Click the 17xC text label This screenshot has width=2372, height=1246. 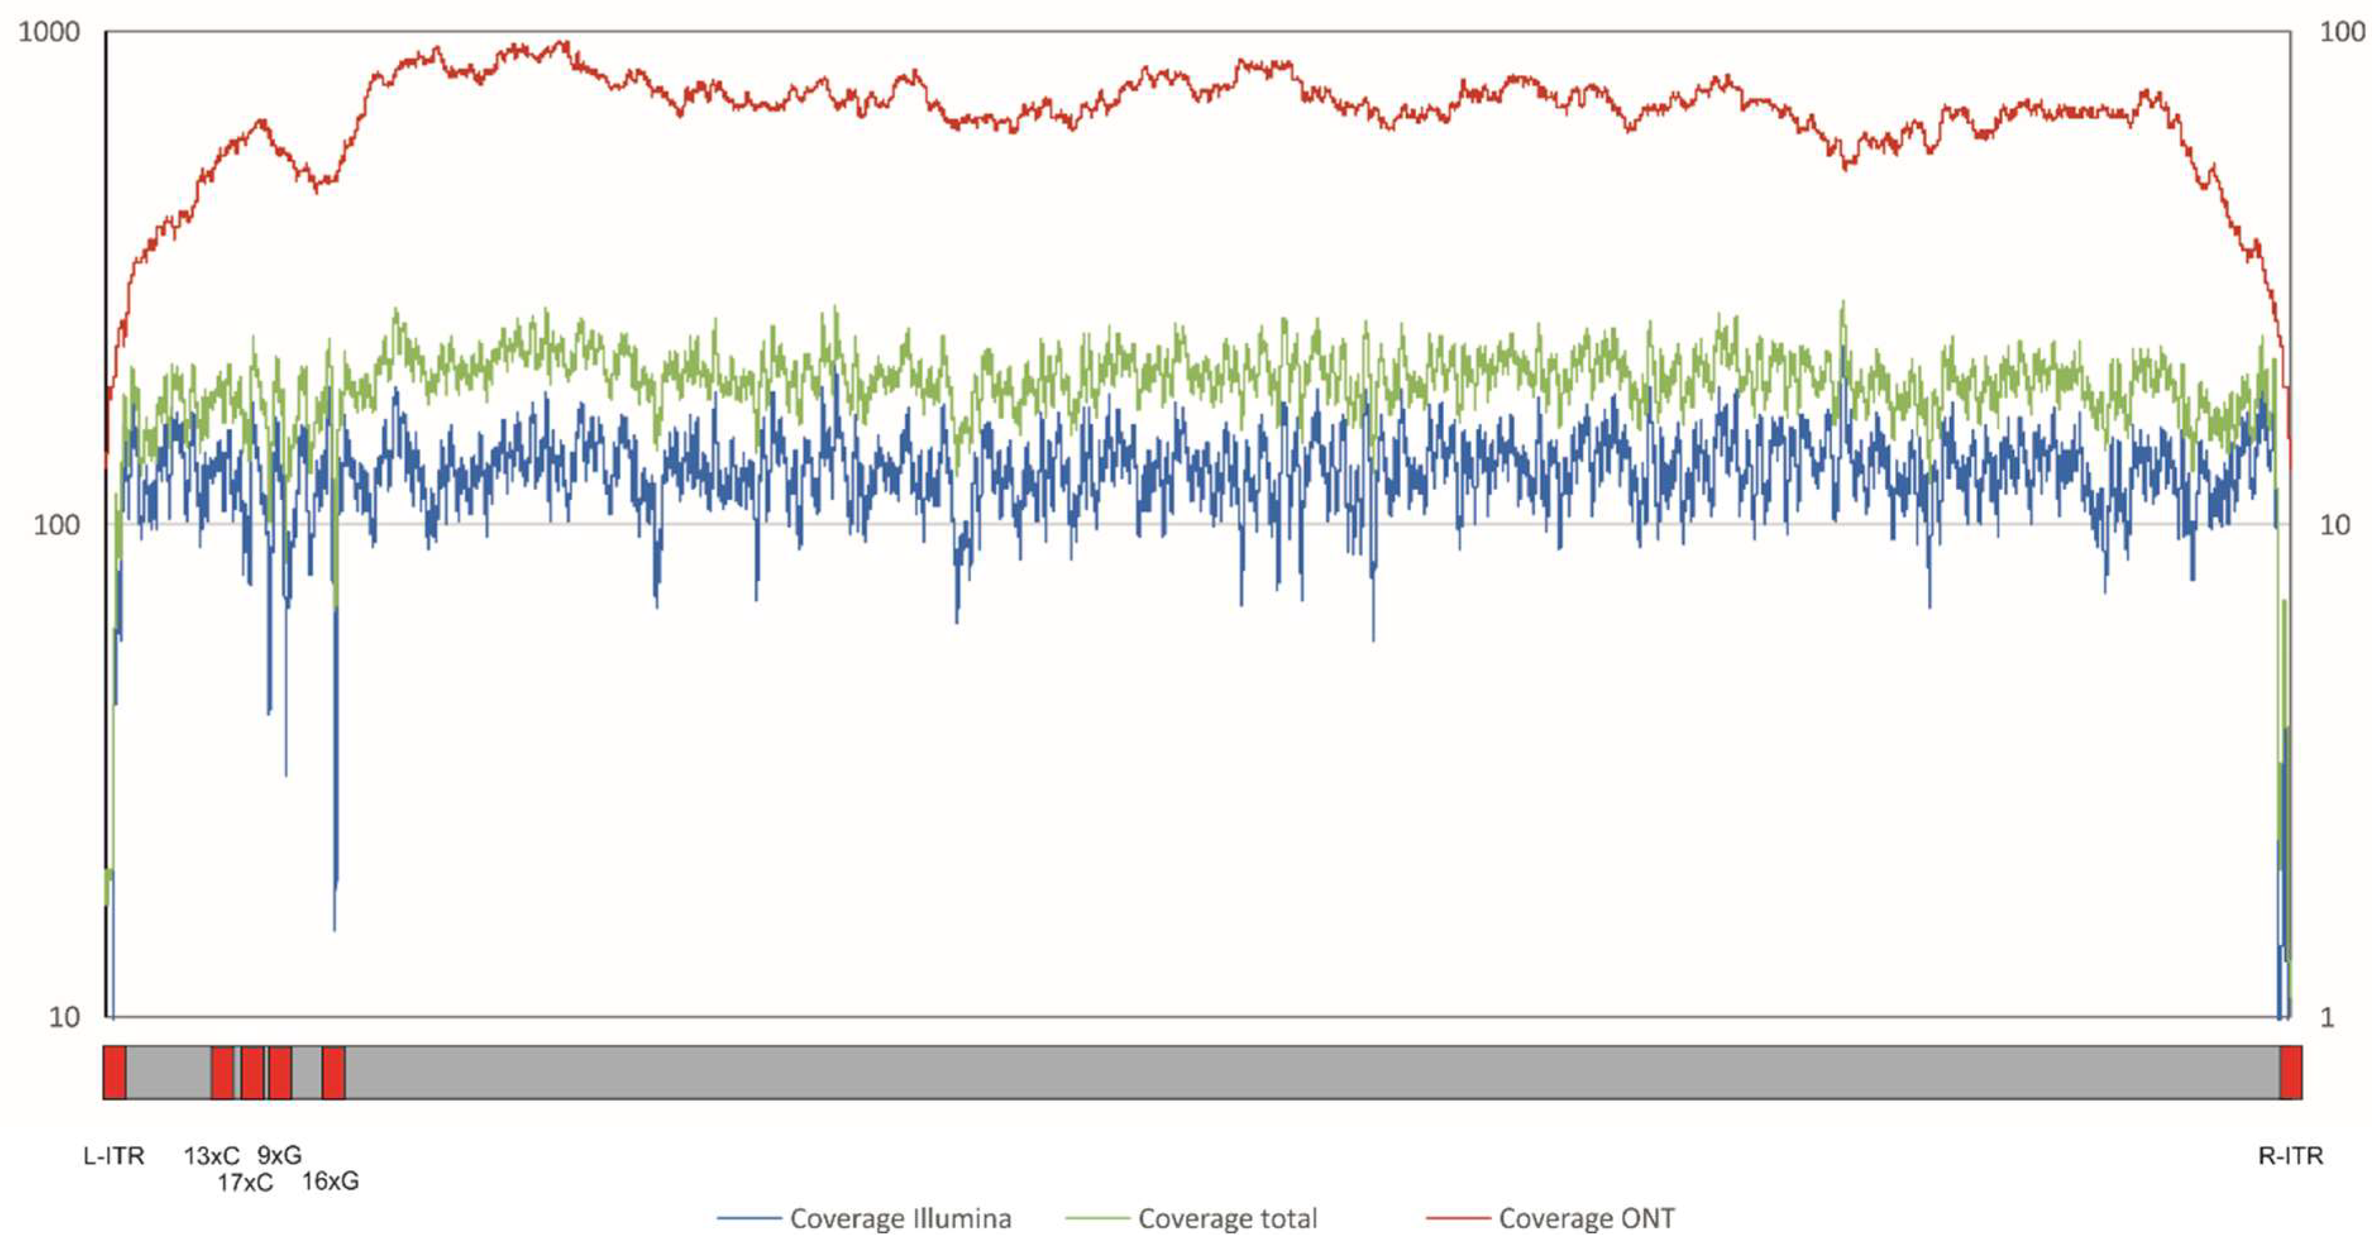coord(245,1182)
